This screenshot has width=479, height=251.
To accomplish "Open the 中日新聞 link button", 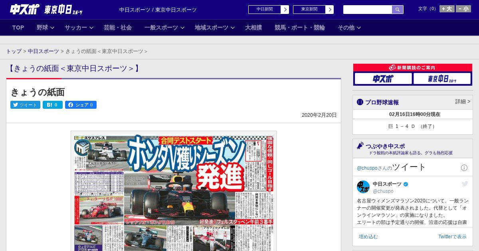I will coord(265,10).
